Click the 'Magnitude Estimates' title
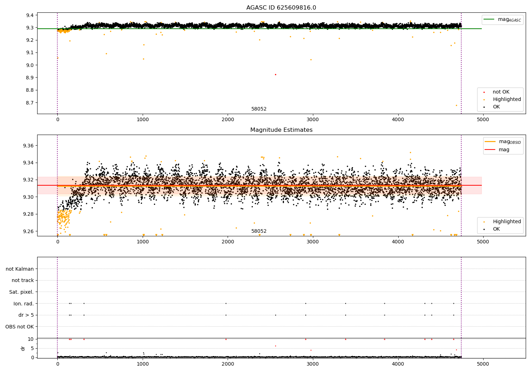This screenshot has height=372, width=531. [x=281, y=130]
